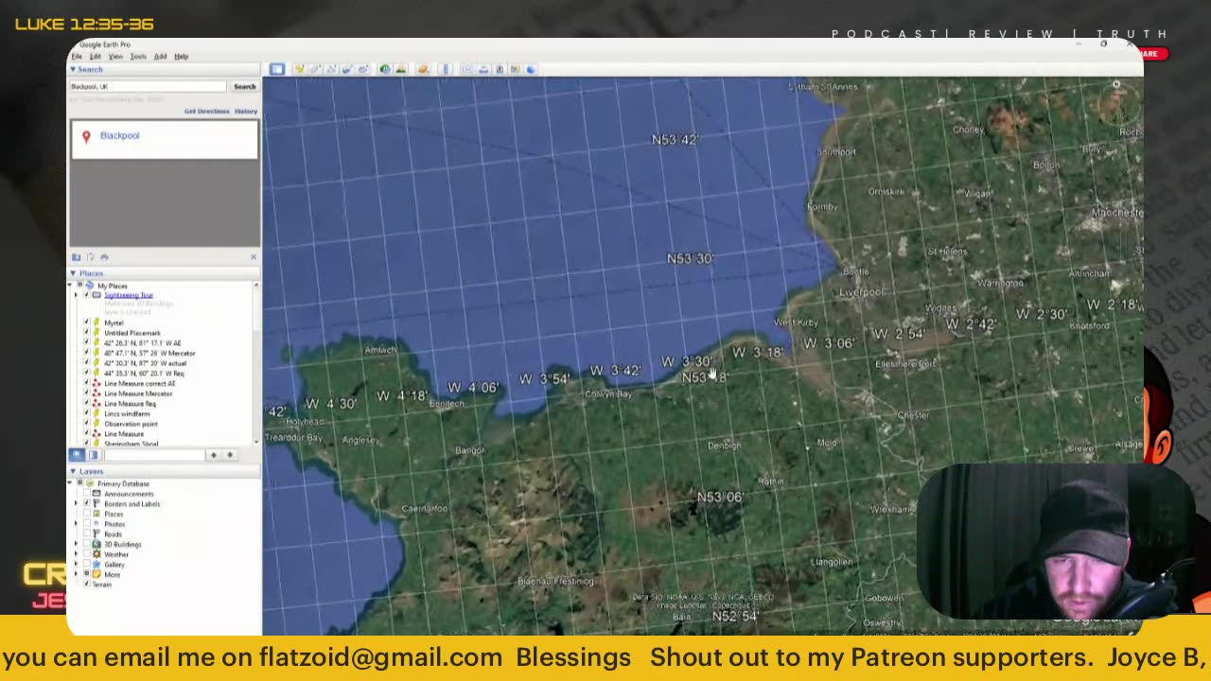Screen dimensions: 1211x681
Task: Uncheck the Lincs windfarm checkbox
Action: pyautogui.click(x=86, y=413)
